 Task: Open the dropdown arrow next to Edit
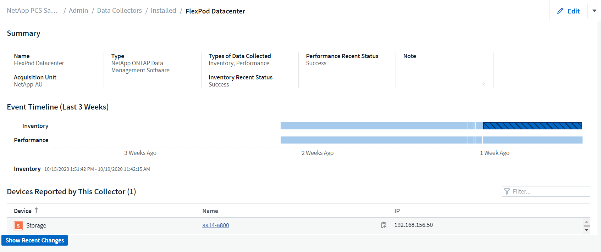coord(594,11)
